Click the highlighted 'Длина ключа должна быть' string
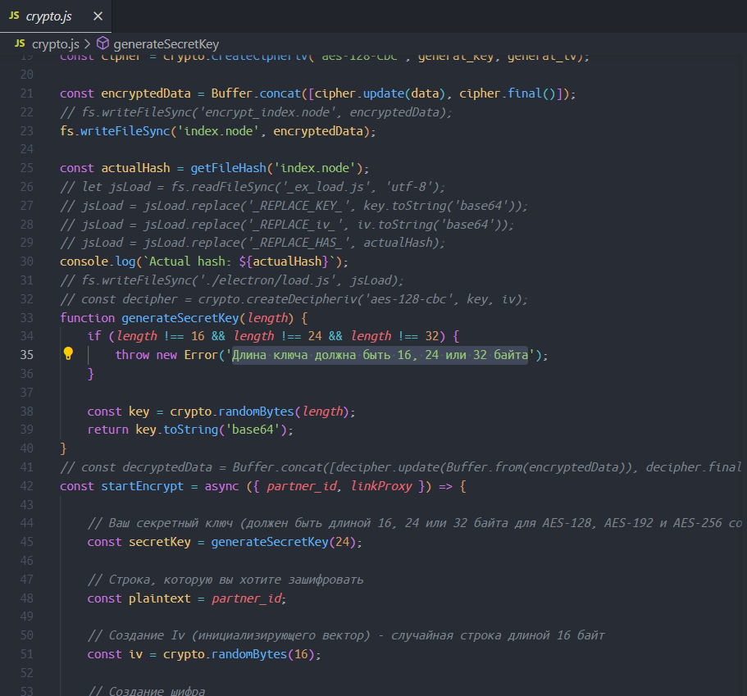The width and height of the screenshot is (747, 696). pyautogui.click(x=380, y=355)
